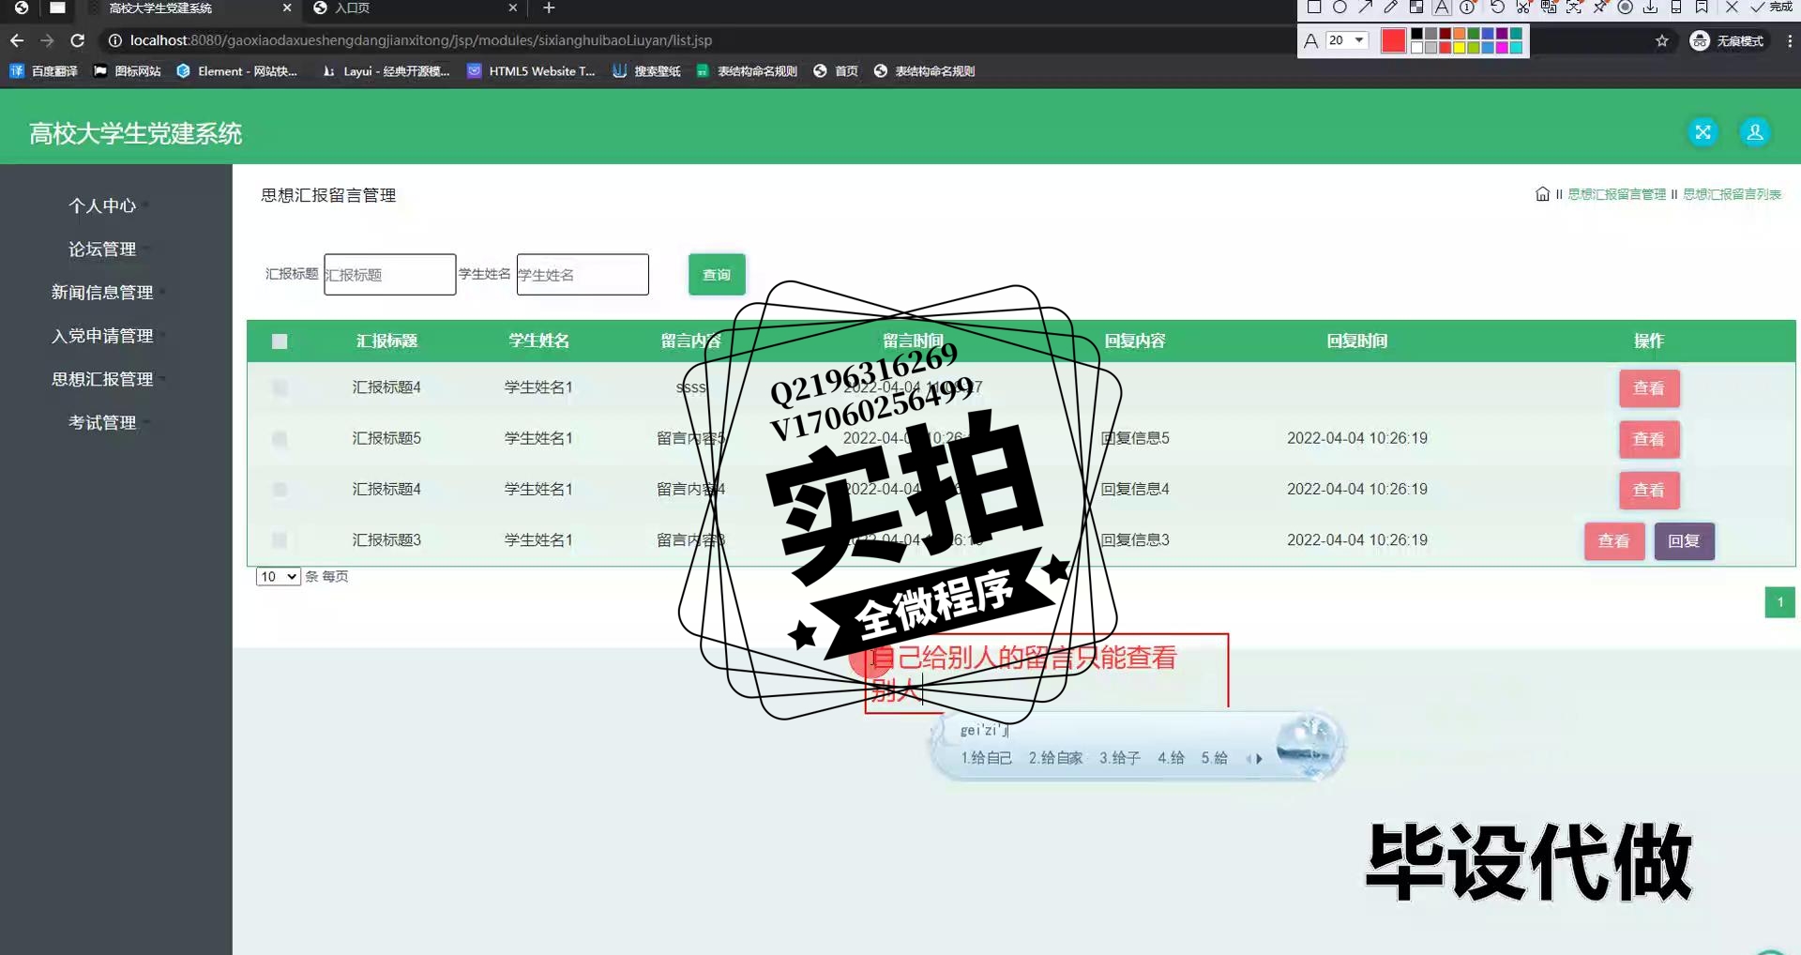The width and height of the screenshot is (1801, 955).
Task: Focus the 学生姓名 search input
Action: pyautogui.click(x=583, y=274)
